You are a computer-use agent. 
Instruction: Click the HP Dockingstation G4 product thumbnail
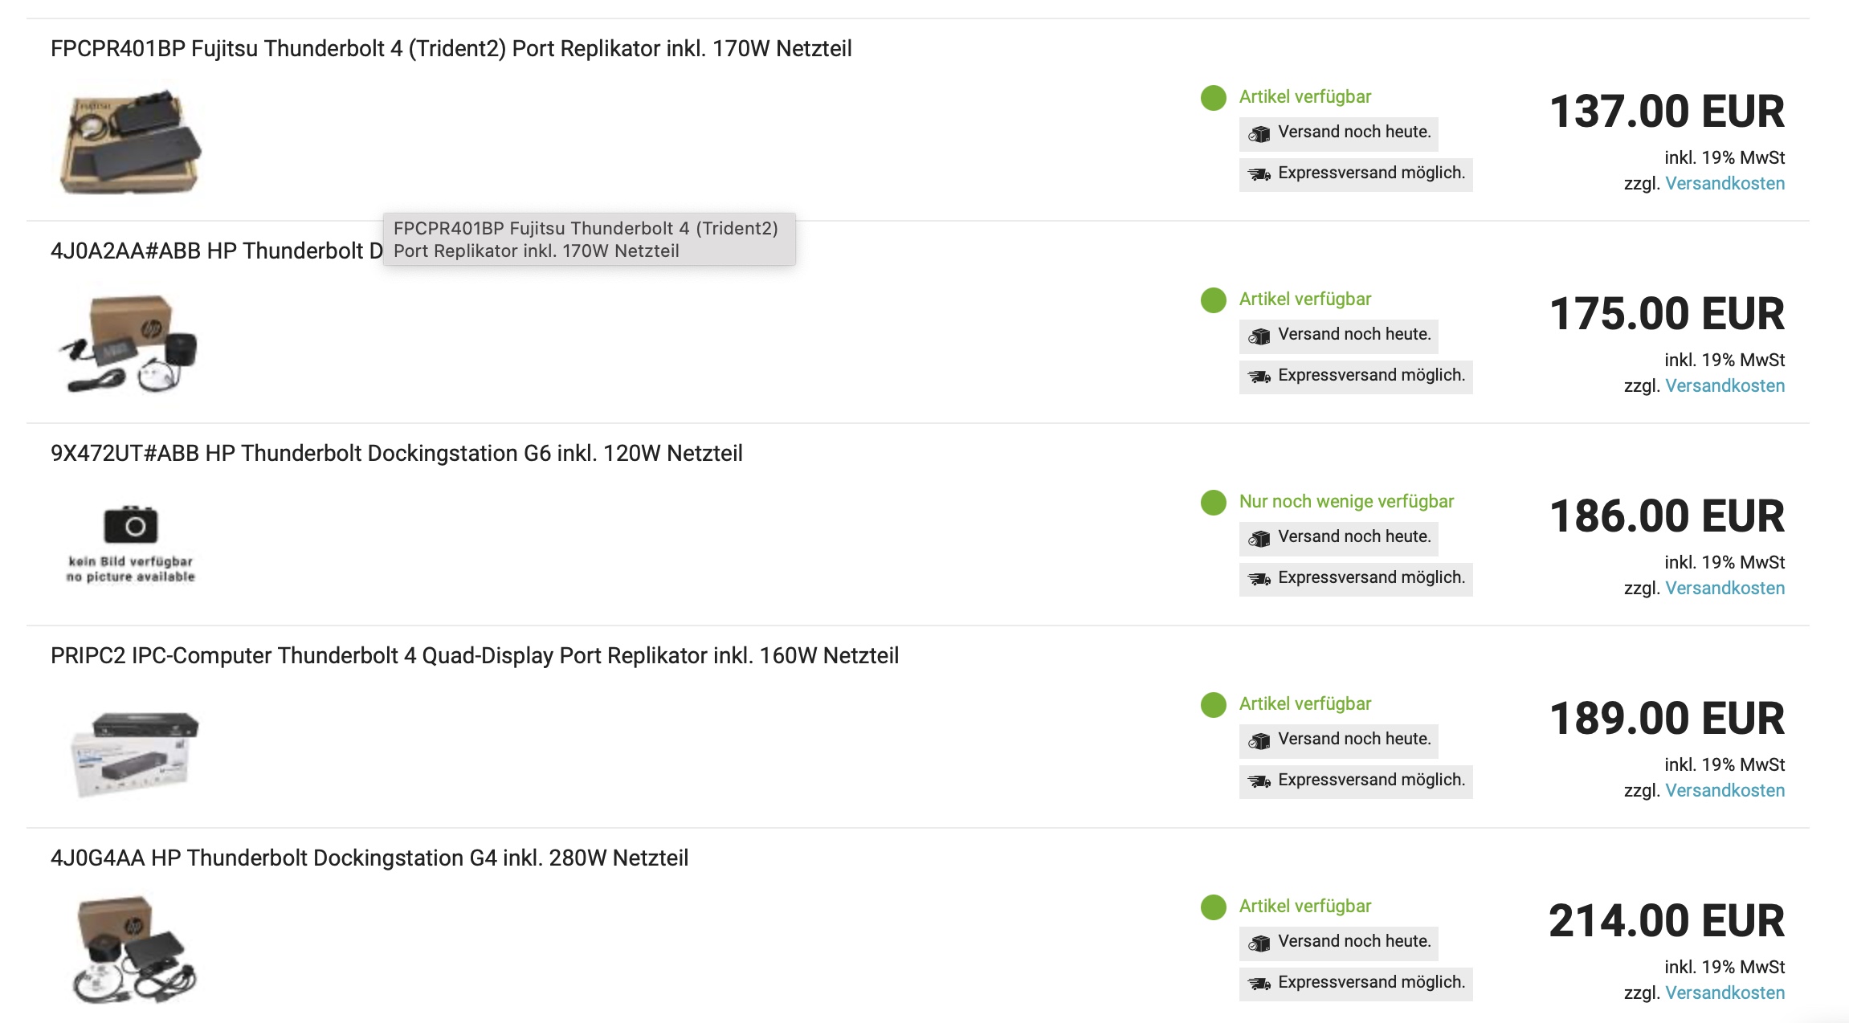133,950
